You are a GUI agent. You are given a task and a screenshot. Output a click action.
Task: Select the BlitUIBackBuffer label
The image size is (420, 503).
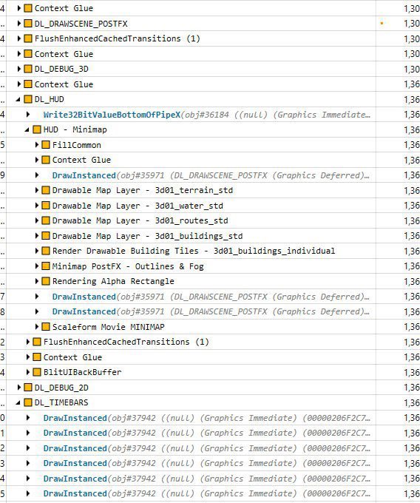(x=82, y=372)
